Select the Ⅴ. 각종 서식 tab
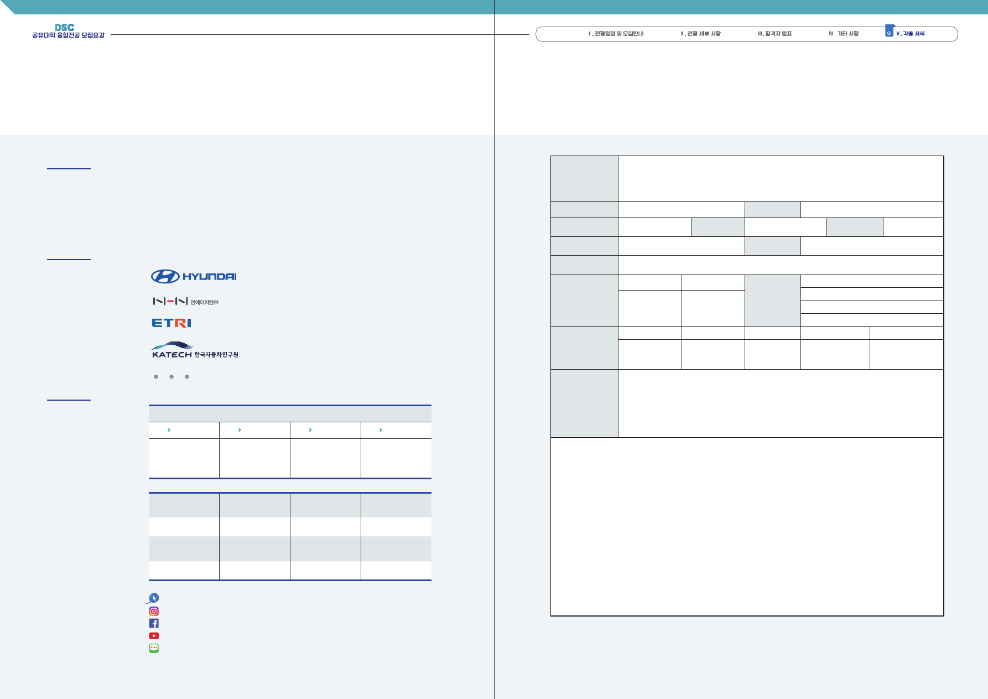 click(x=911, y=34)
